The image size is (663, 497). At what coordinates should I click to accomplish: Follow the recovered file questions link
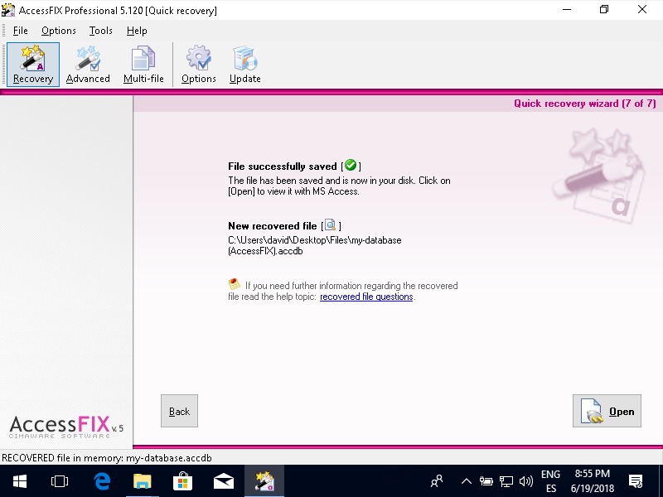click(366, 297)
